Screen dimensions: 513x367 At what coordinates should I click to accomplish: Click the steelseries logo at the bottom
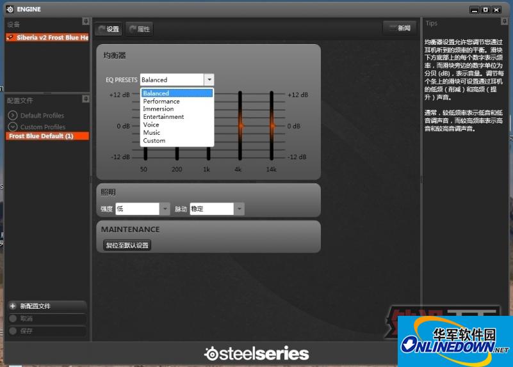point(256,354)
